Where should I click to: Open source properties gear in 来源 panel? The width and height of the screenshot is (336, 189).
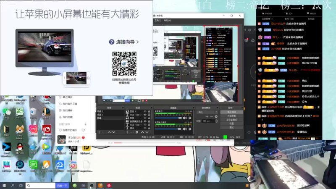[x=137, y=132]
